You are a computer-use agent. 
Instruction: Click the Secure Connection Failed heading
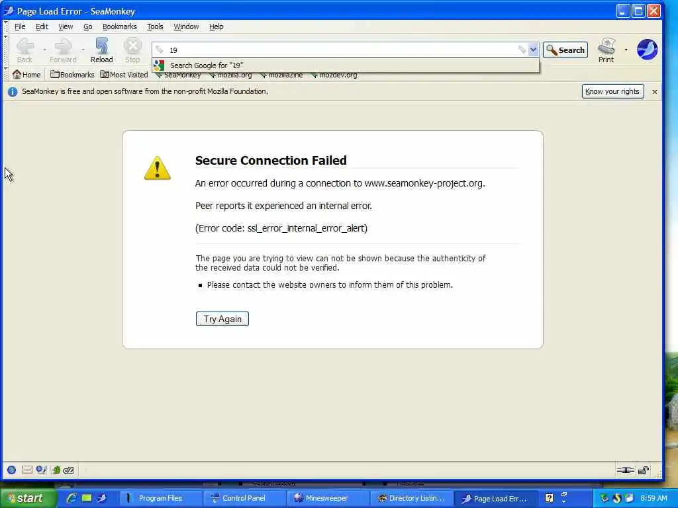coord(271,160)
